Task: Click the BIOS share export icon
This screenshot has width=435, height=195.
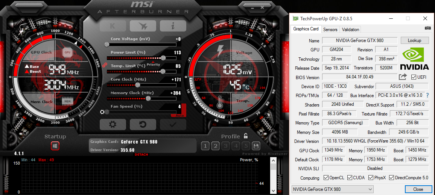Action: (403, 77)
